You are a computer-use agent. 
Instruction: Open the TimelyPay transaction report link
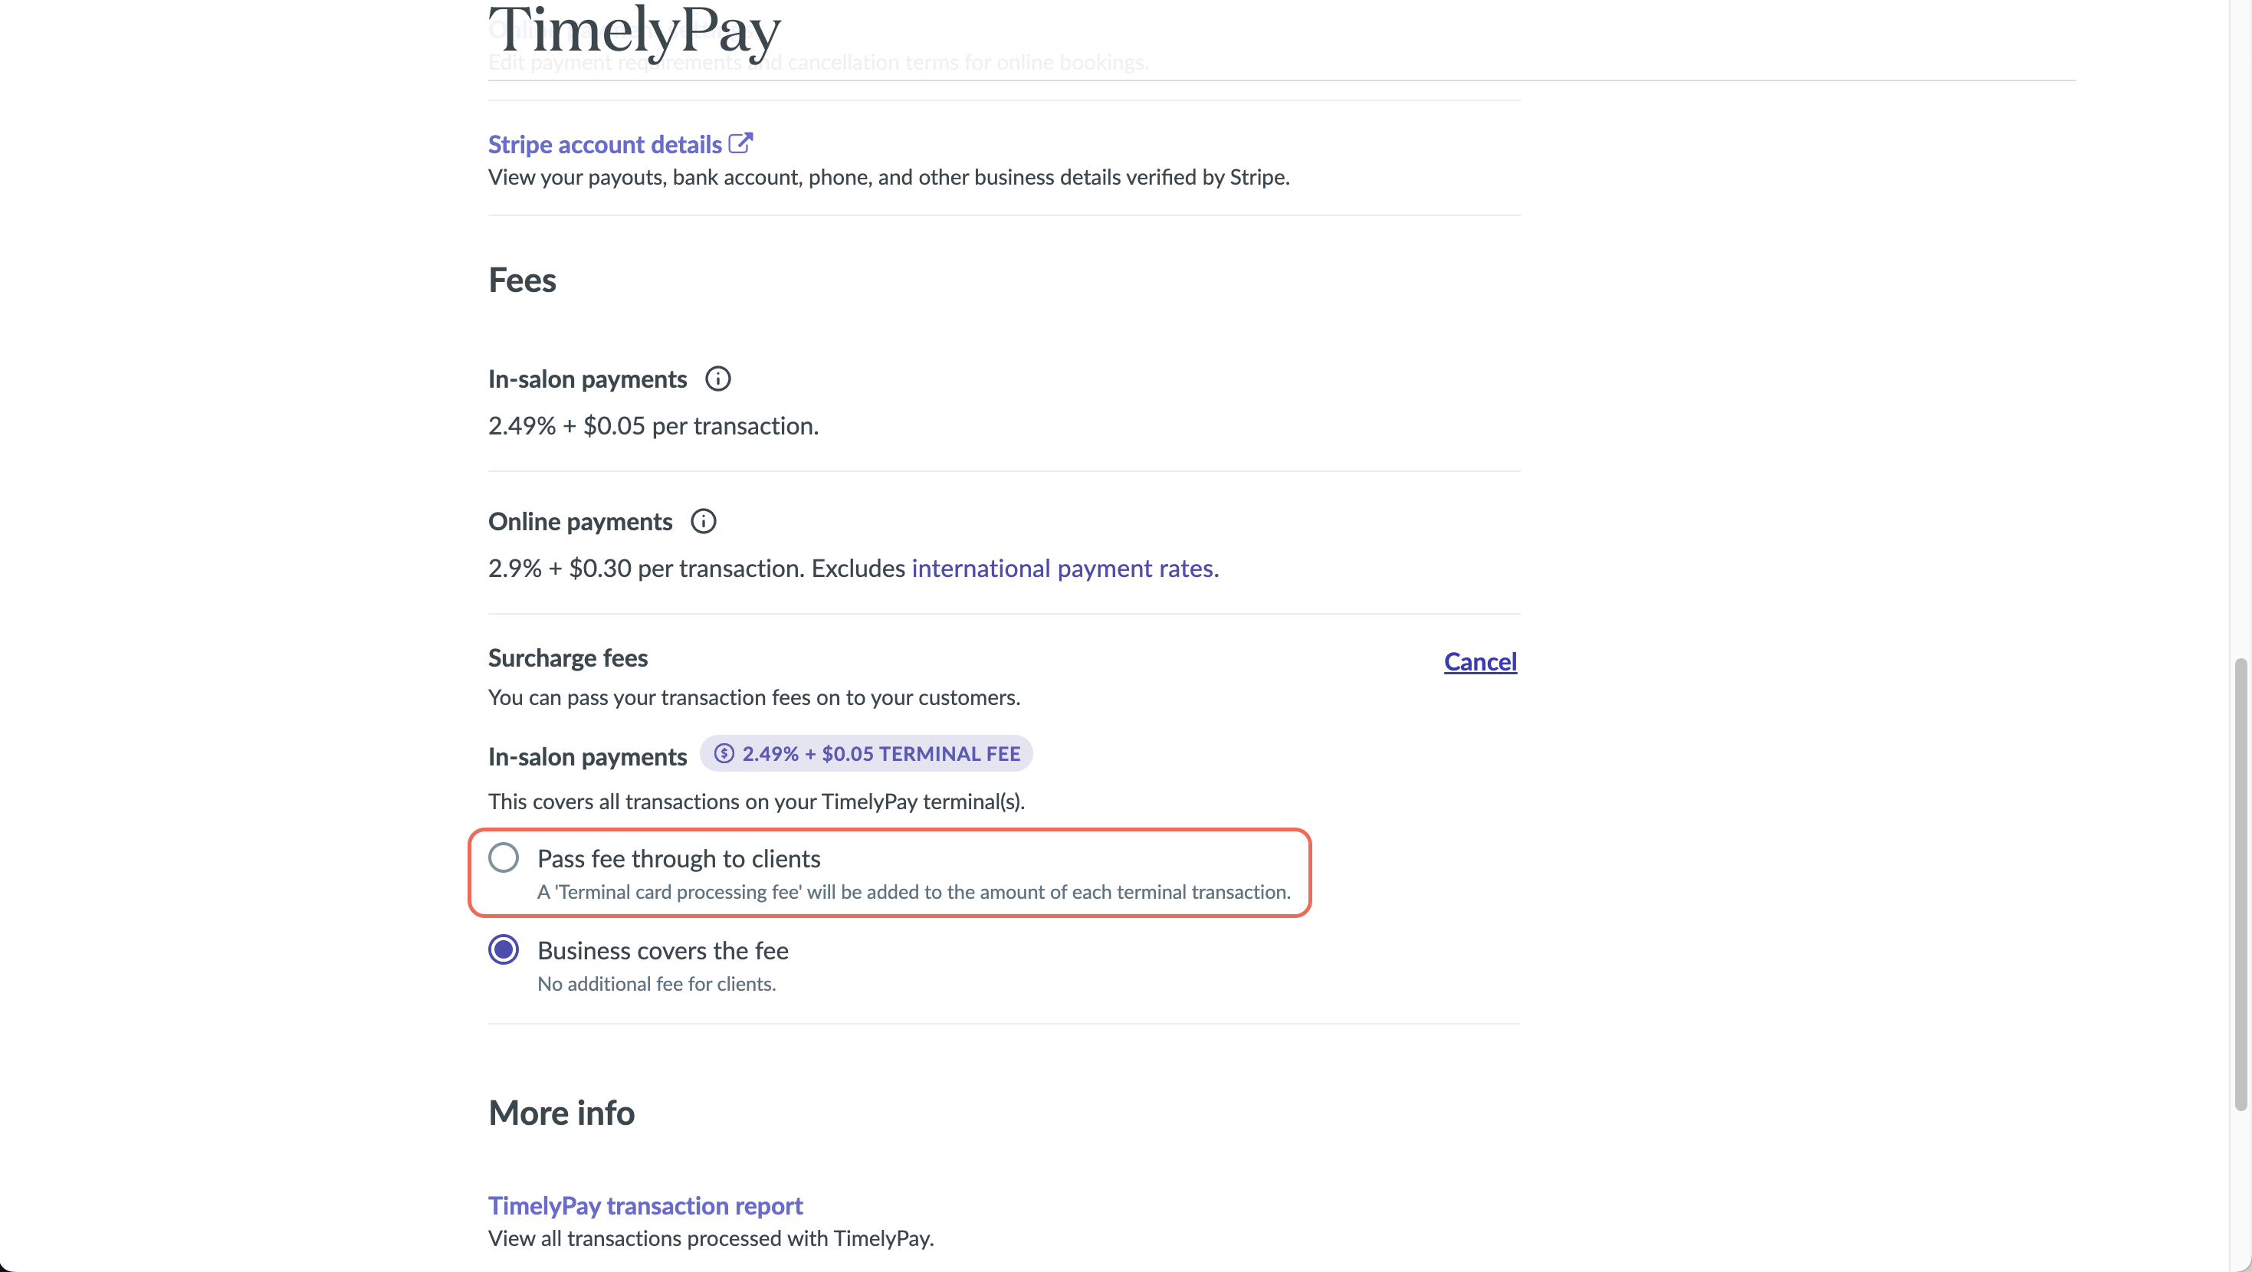pos(645,1205)
